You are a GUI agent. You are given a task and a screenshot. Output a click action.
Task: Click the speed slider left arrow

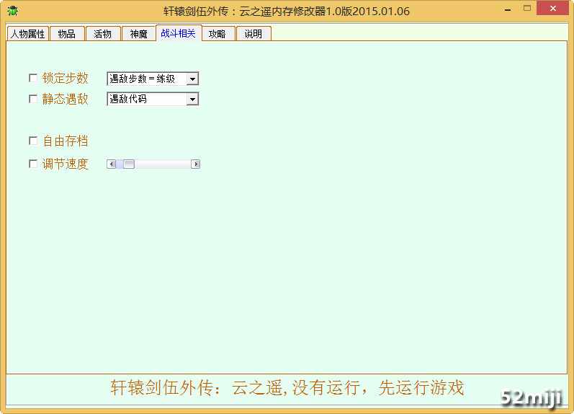111,164
